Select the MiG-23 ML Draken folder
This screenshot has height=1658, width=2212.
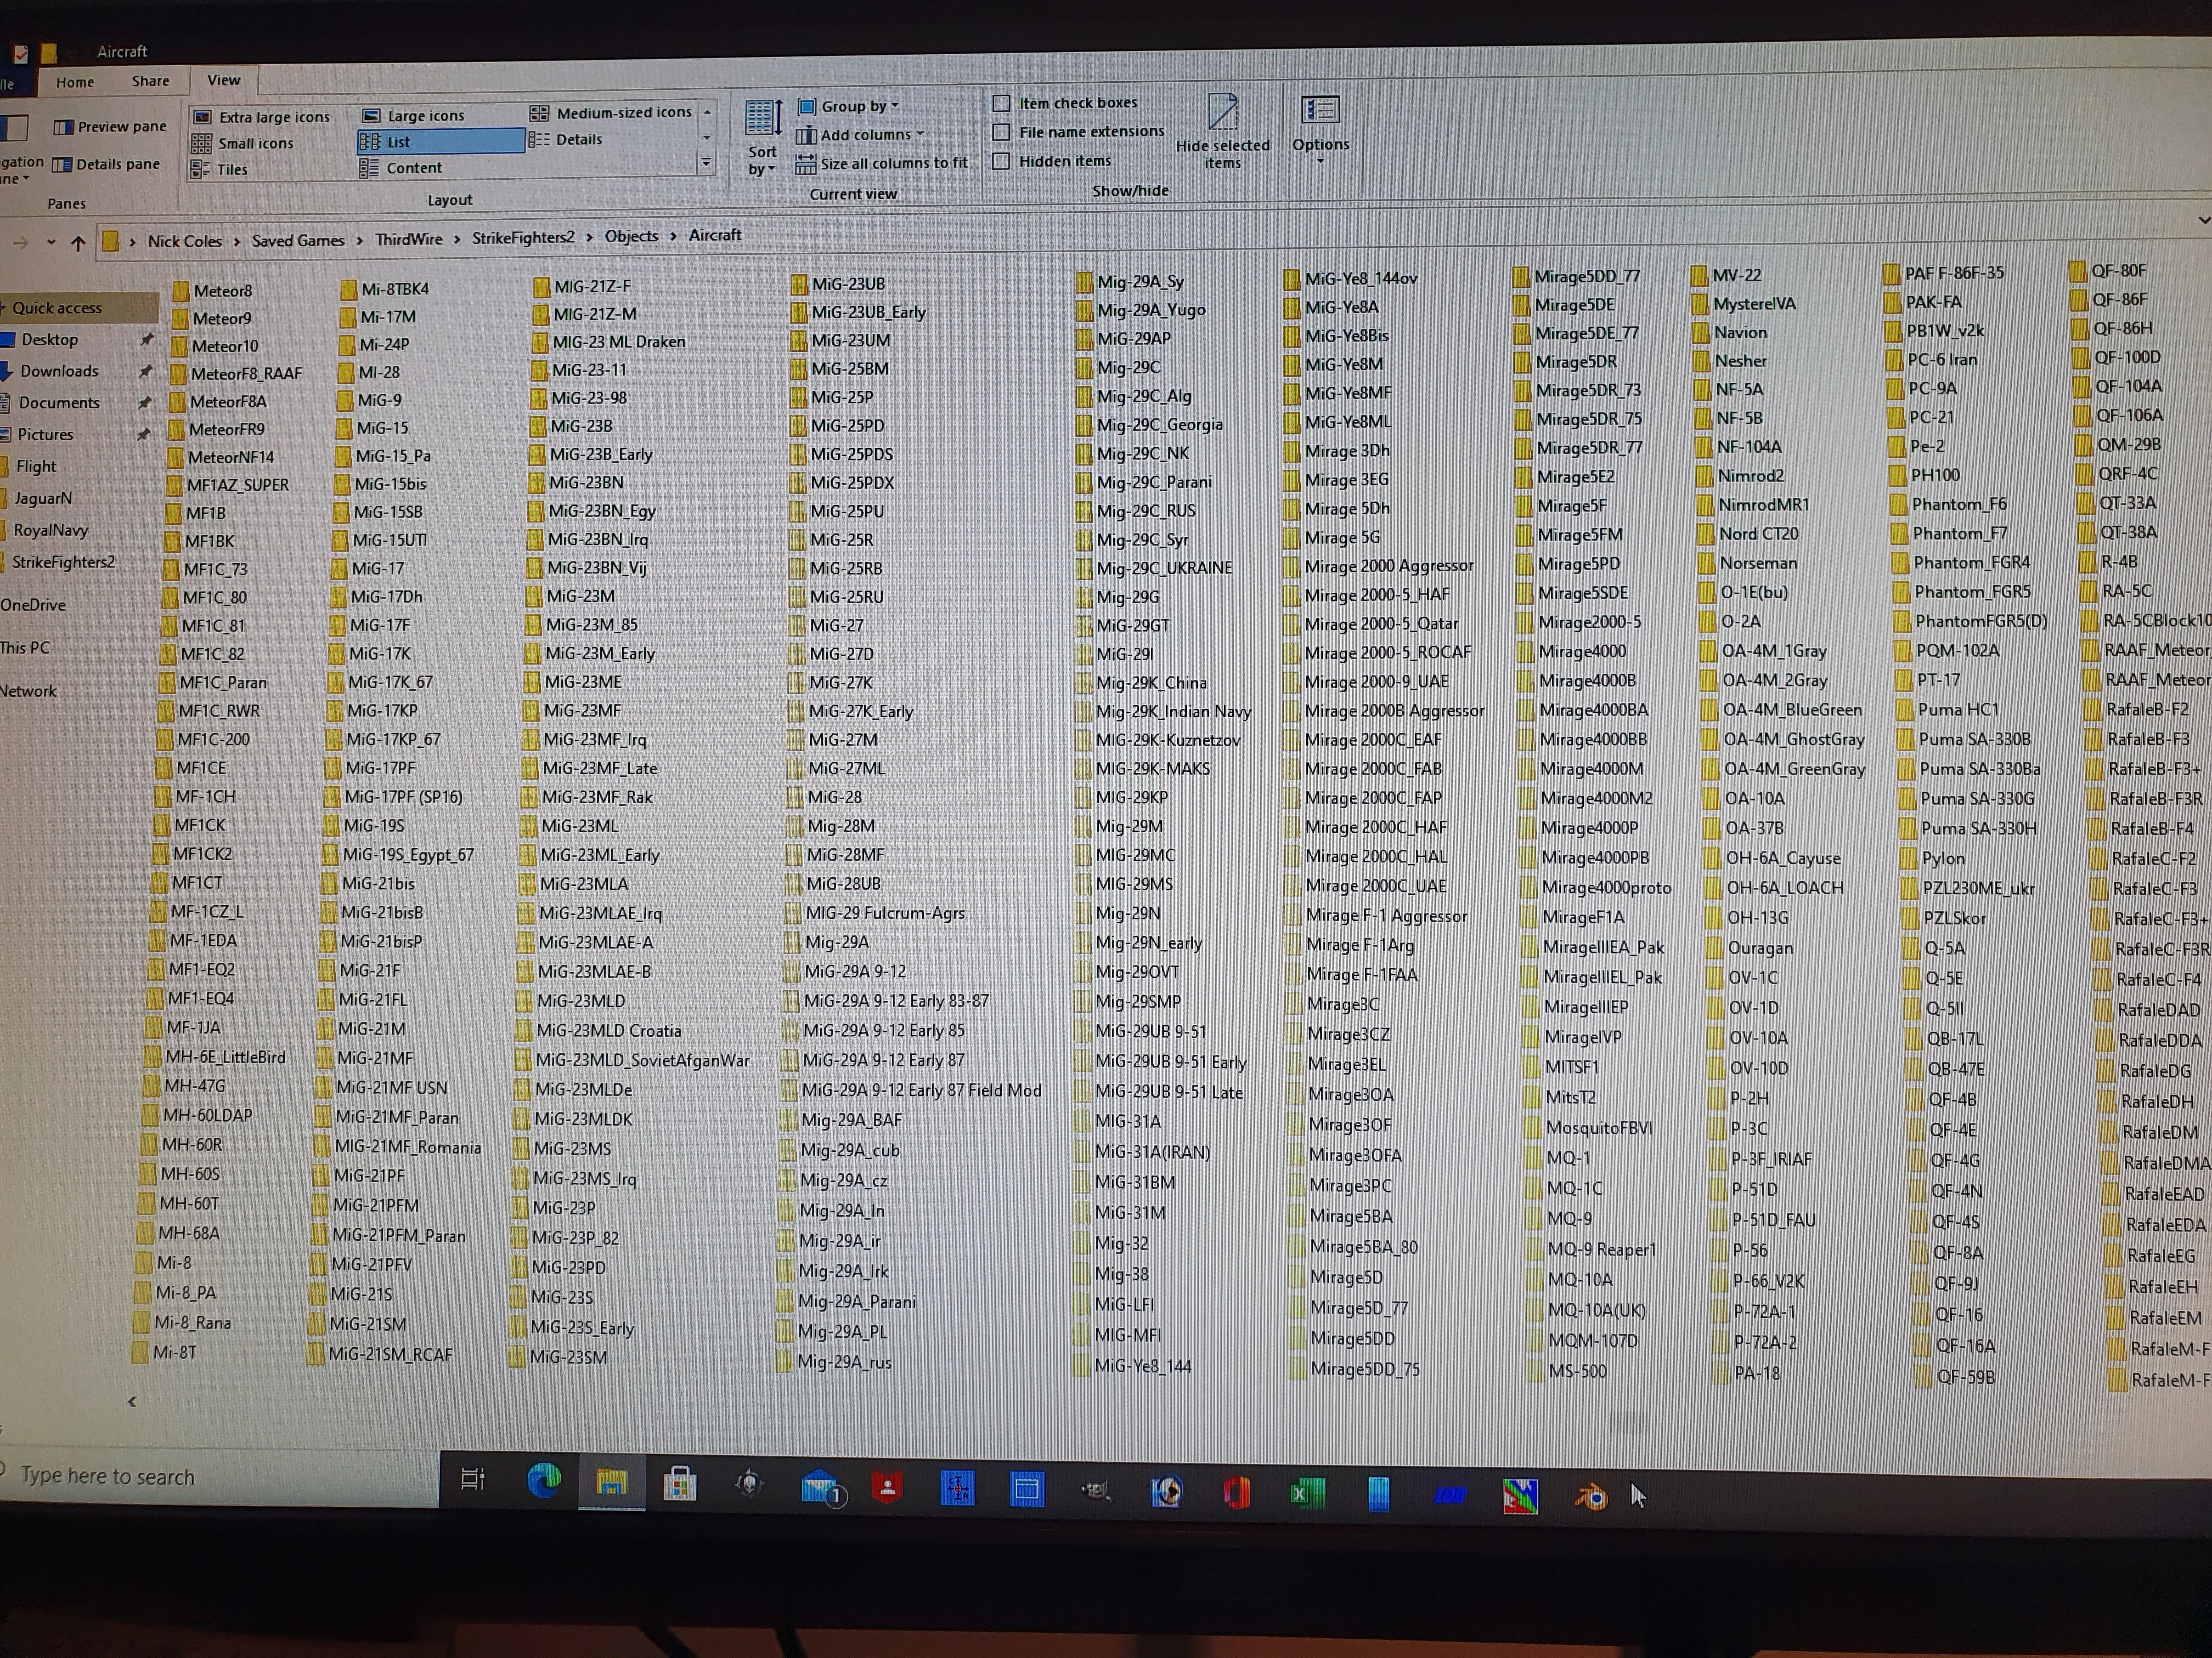609,342
